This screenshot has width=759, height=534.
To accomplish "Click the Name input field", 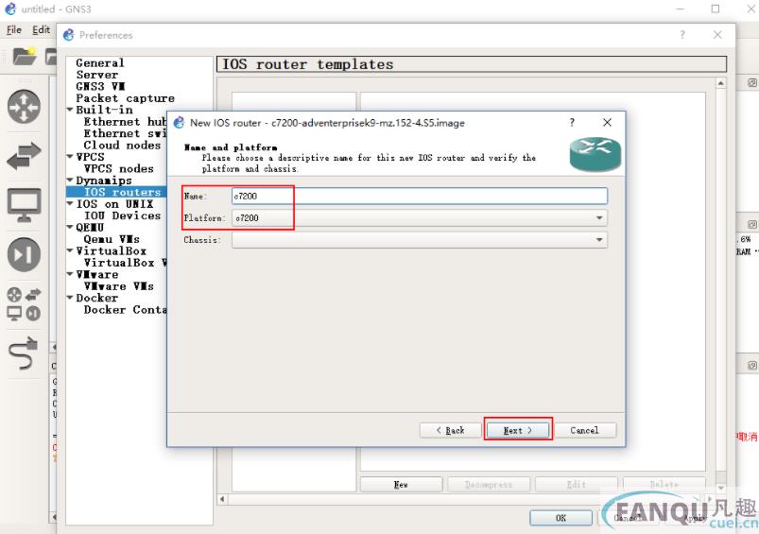I will coord(419,196).
